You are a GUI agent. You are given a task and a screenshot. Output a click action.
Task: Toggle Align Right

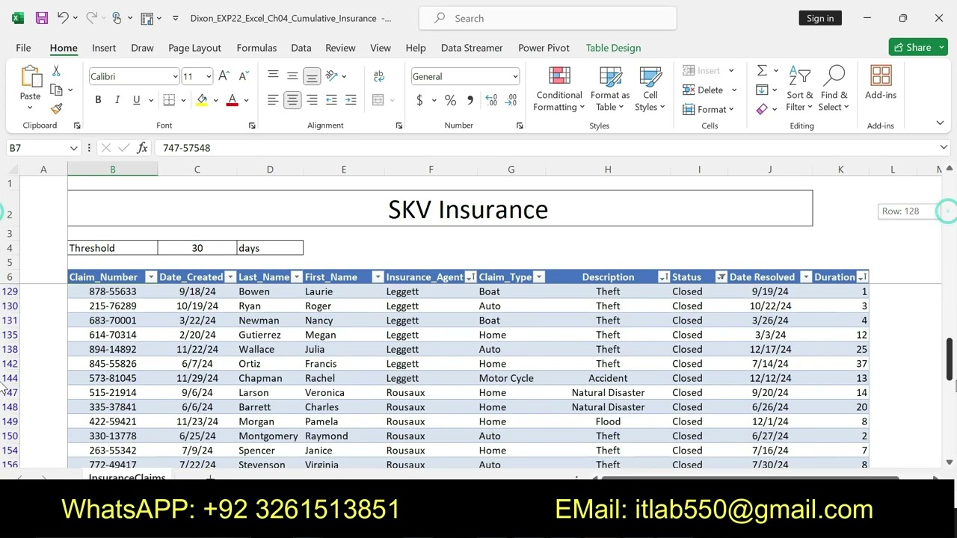point(312,100)
